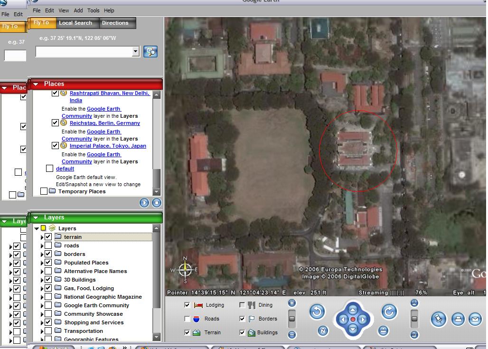Pan the map right with the right arrow

coord(363,320)
